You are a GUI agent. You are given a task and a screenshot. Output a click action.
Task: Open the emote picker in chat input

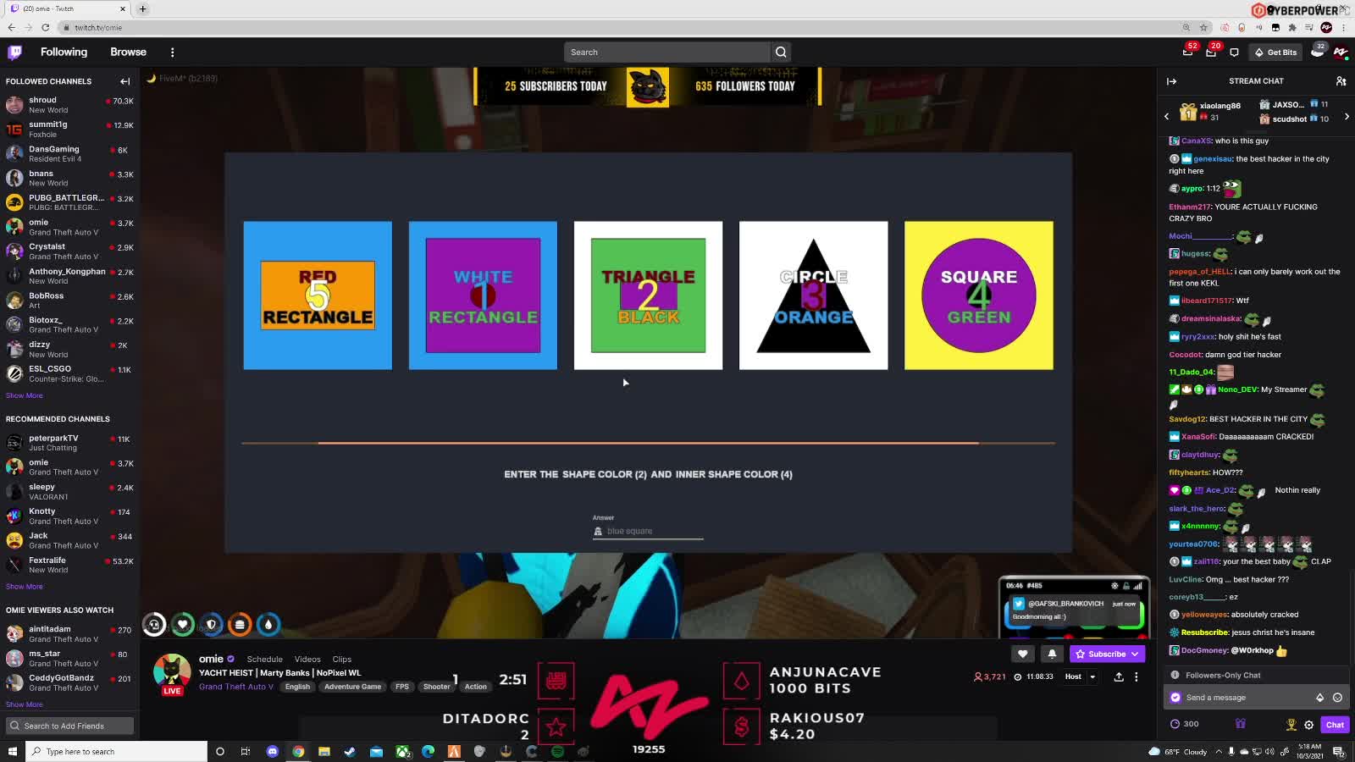click(1337, 698)
